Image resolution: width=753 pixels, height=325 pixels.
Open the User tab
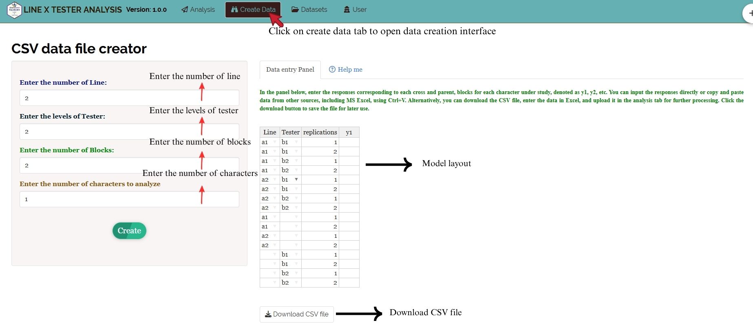click(x=355, y=9)
